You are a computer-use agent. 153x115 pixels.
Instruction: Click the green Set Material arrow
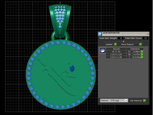click(144, 101)
